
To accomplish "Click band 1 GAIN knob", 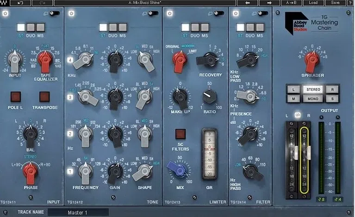I will [x=115, y=171].
